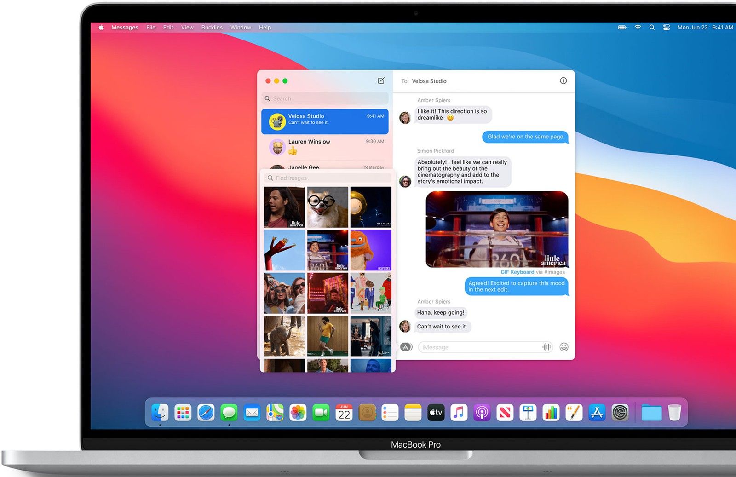736x477 pixels.
Task: Open Podcasts app in the dock
Action: (x=482, y=413)
